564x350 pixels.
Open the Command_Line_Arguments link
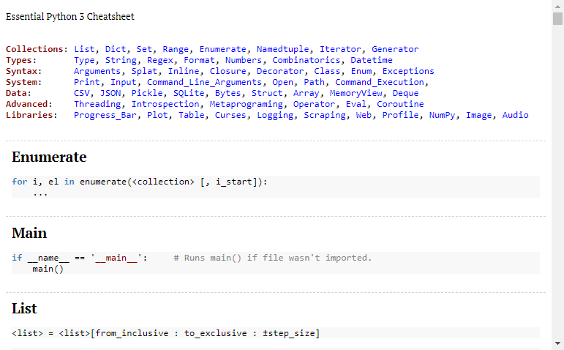click(x=204, y=82)
